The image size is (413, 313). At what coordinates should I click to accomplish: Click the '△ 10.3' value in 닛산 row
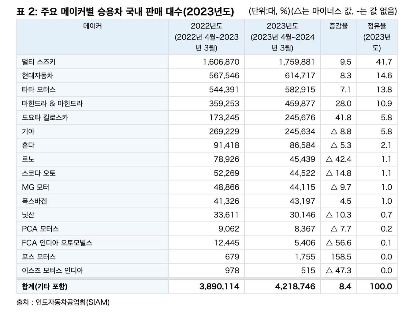339,215
